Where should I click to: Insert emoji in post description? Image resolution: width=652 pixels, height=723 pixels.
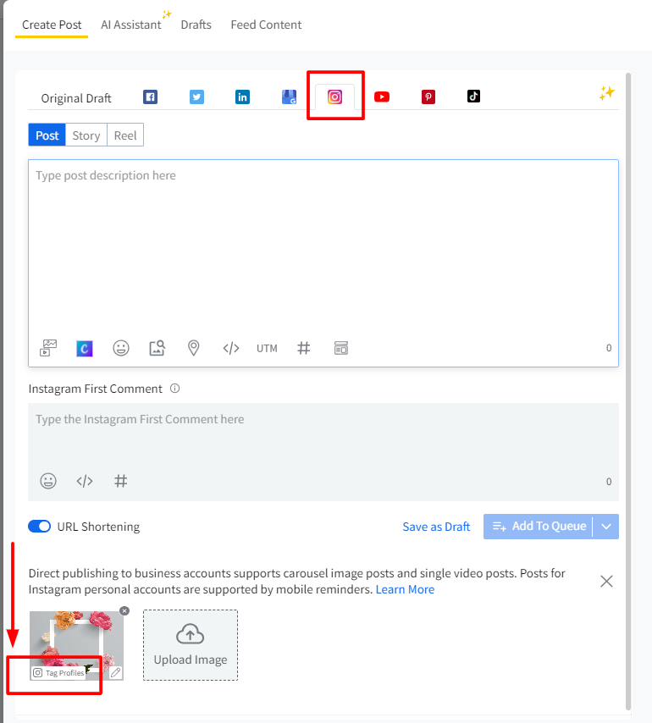pyautogui.click(x=121, y=348)
